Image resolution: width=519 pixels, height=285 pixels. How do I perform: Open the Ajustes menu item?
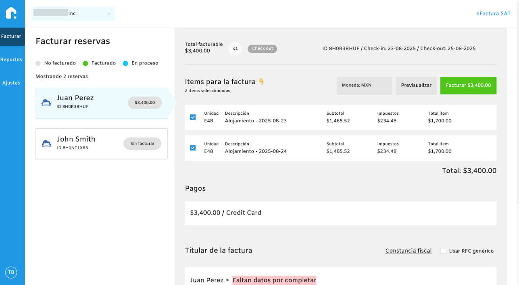point(11,83)
